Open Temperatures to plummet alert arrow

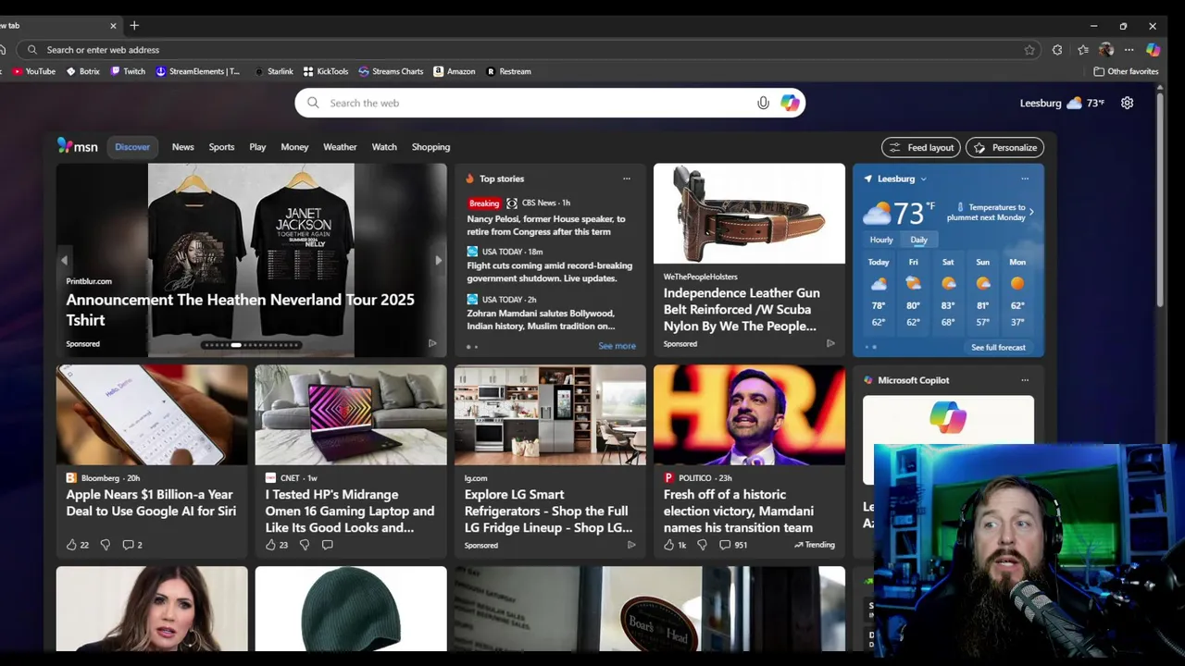1031,212
